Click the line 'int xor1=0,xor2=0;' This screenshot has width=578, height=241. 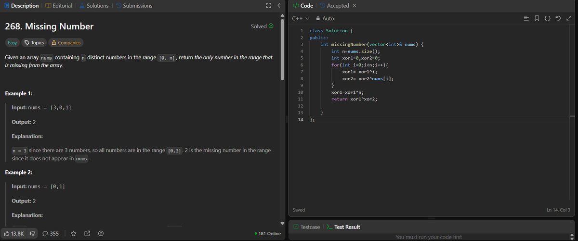[x=355, y=58]
